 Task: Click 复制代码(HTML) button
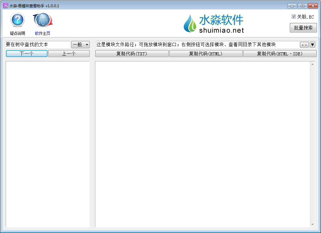click(206, 54)
